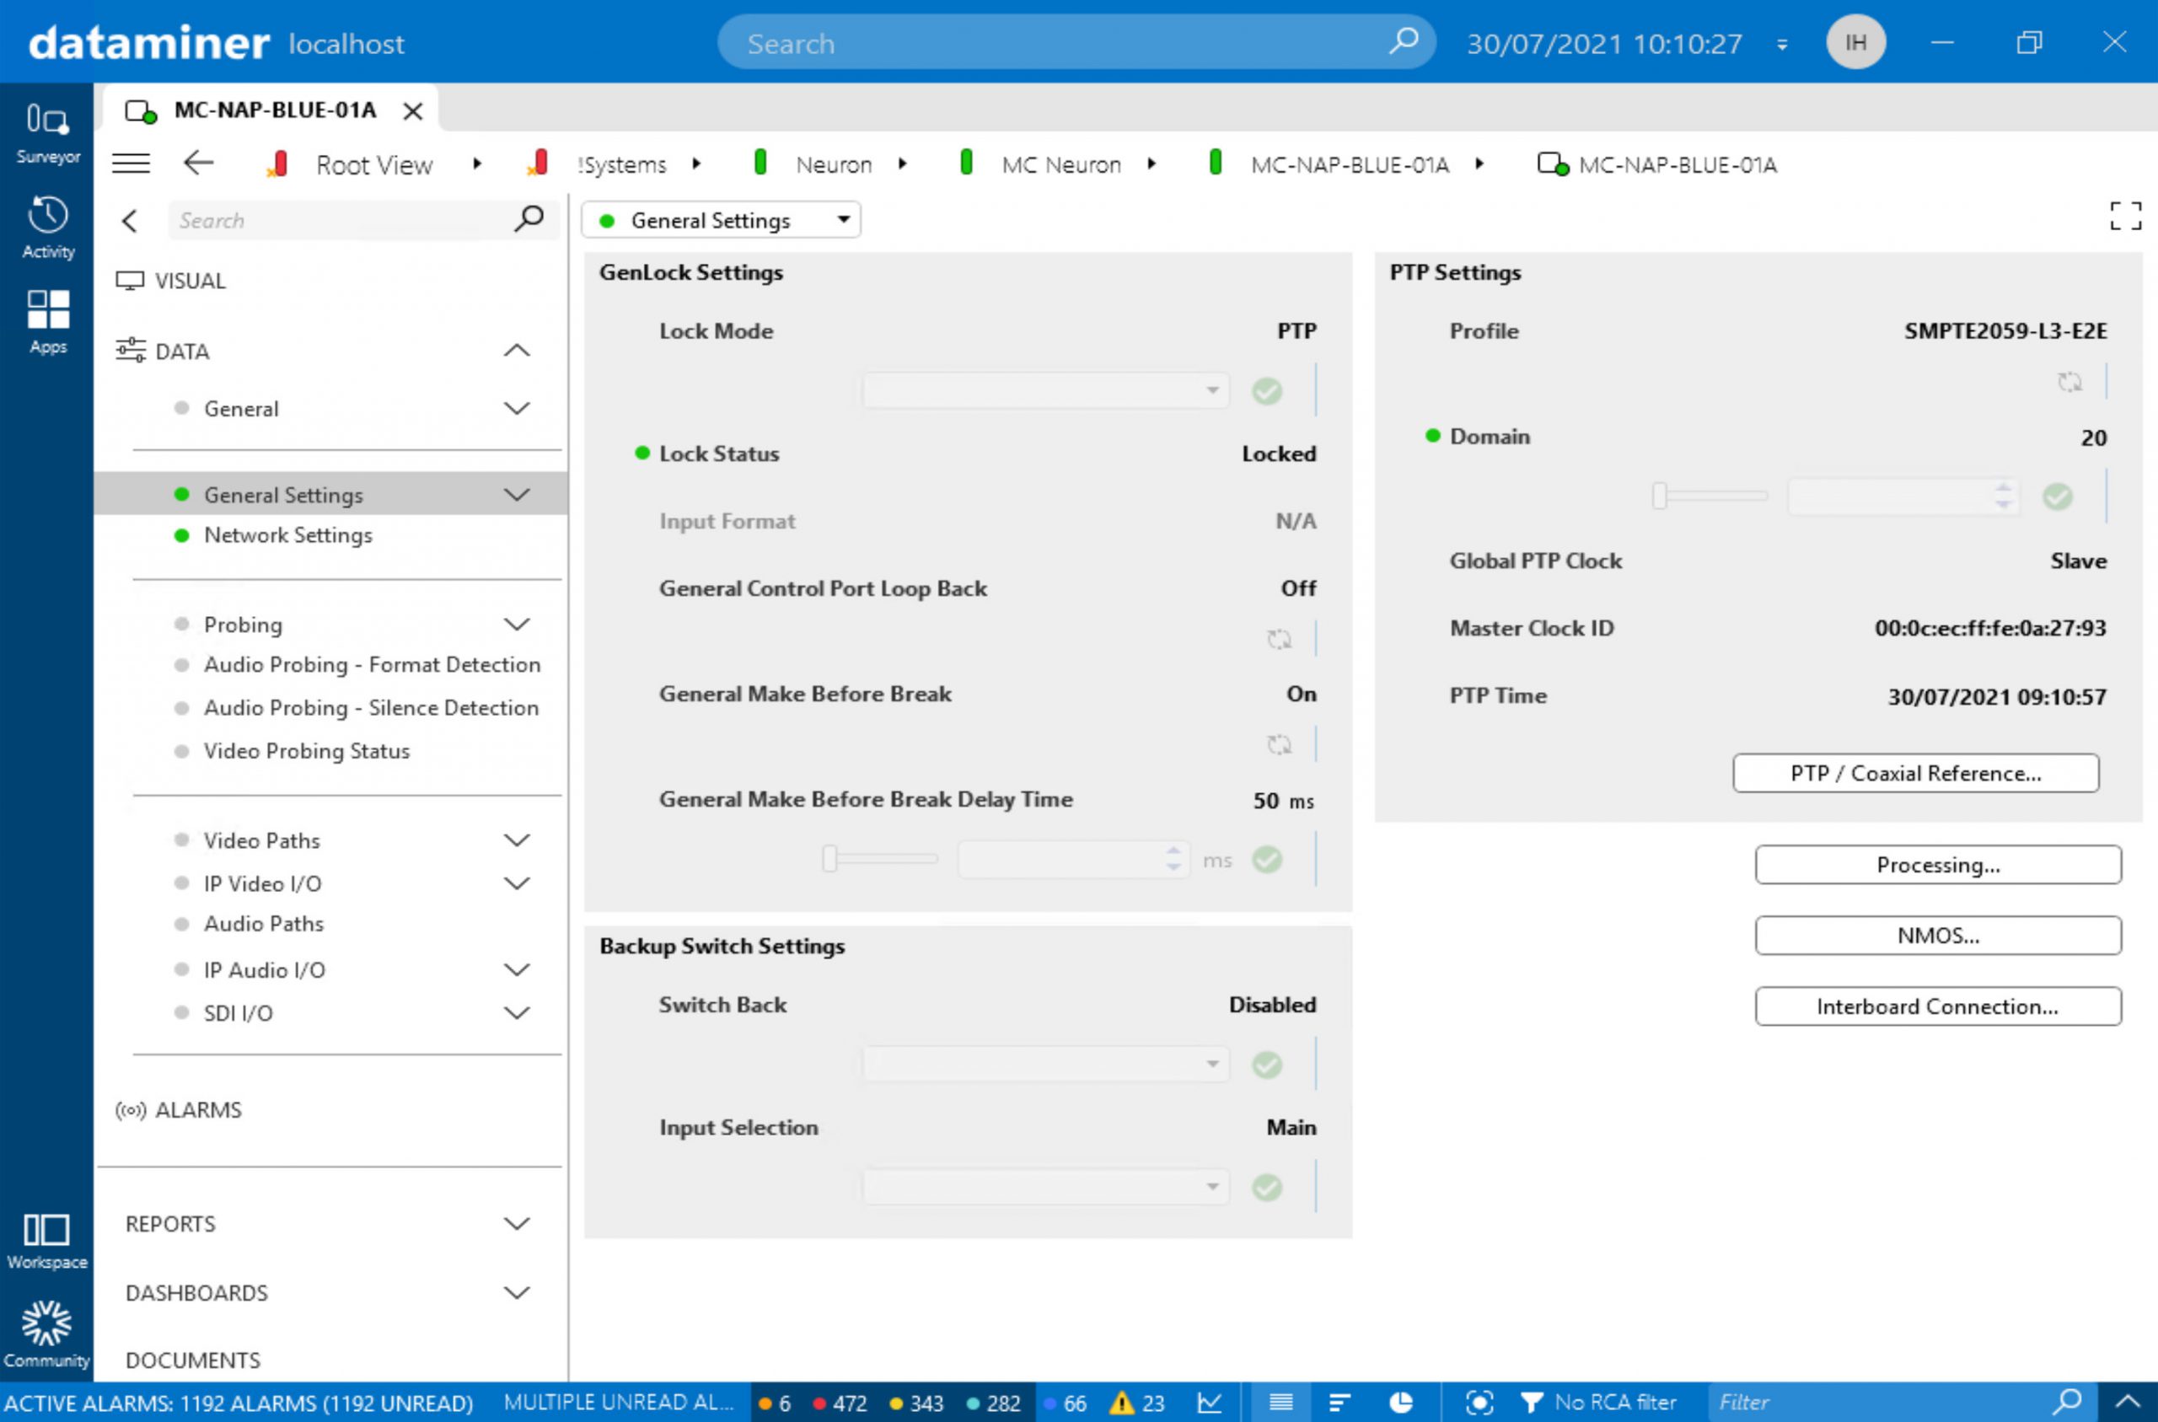Click the Domain slider
This screenshot has width=2158, height=1422.
click(x=1710, y=496)
